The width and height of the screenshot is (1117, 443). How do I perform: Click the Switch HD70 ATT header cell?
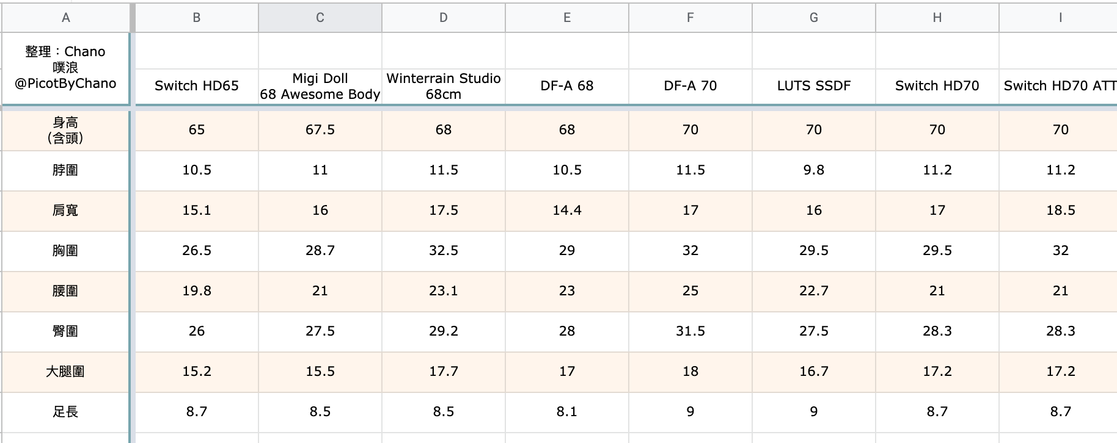point(1058,86)
